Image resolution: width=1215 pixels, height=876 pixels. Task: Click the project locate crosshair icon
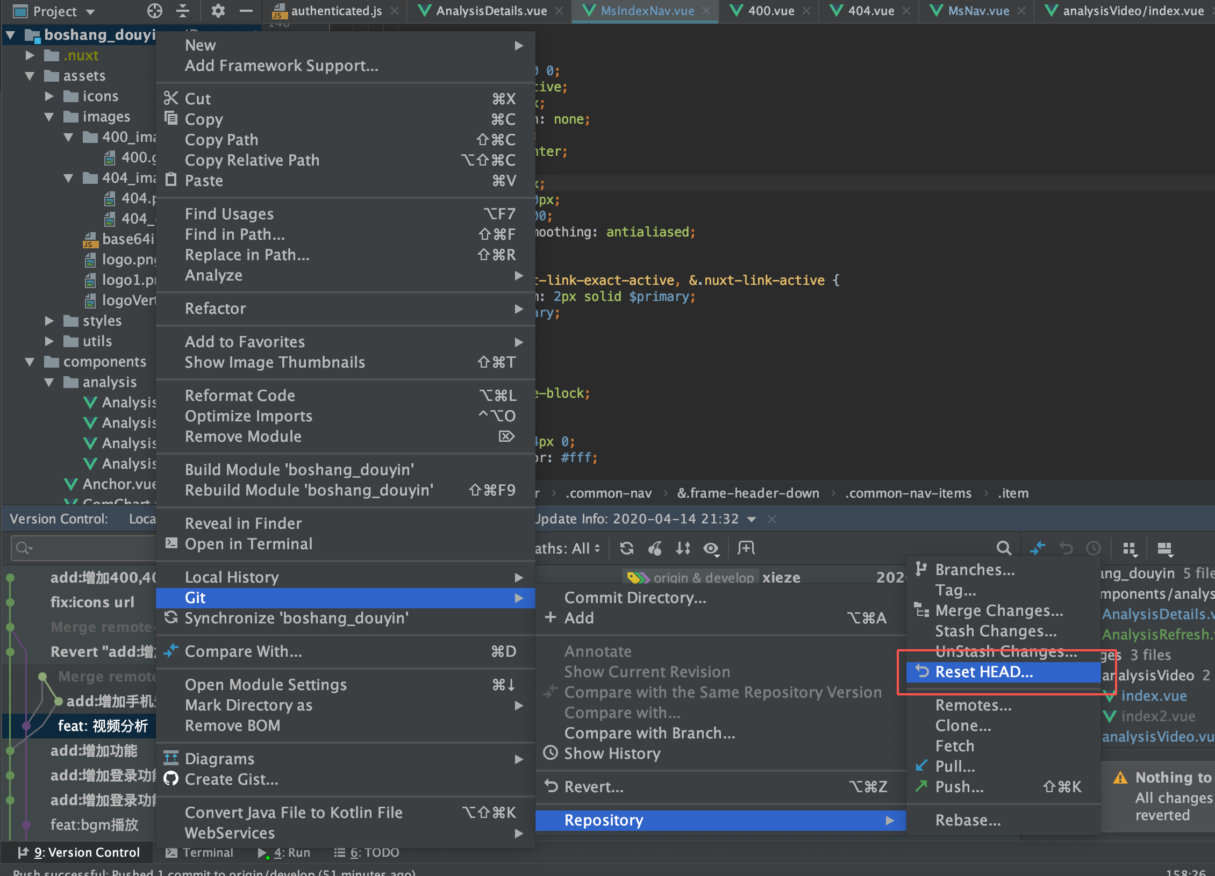pyautogui.click(x=154, y=11)
